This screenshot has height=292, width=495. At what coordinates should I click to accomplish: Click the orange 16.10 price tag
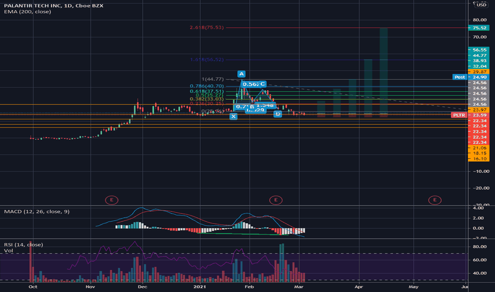(479, 159)
